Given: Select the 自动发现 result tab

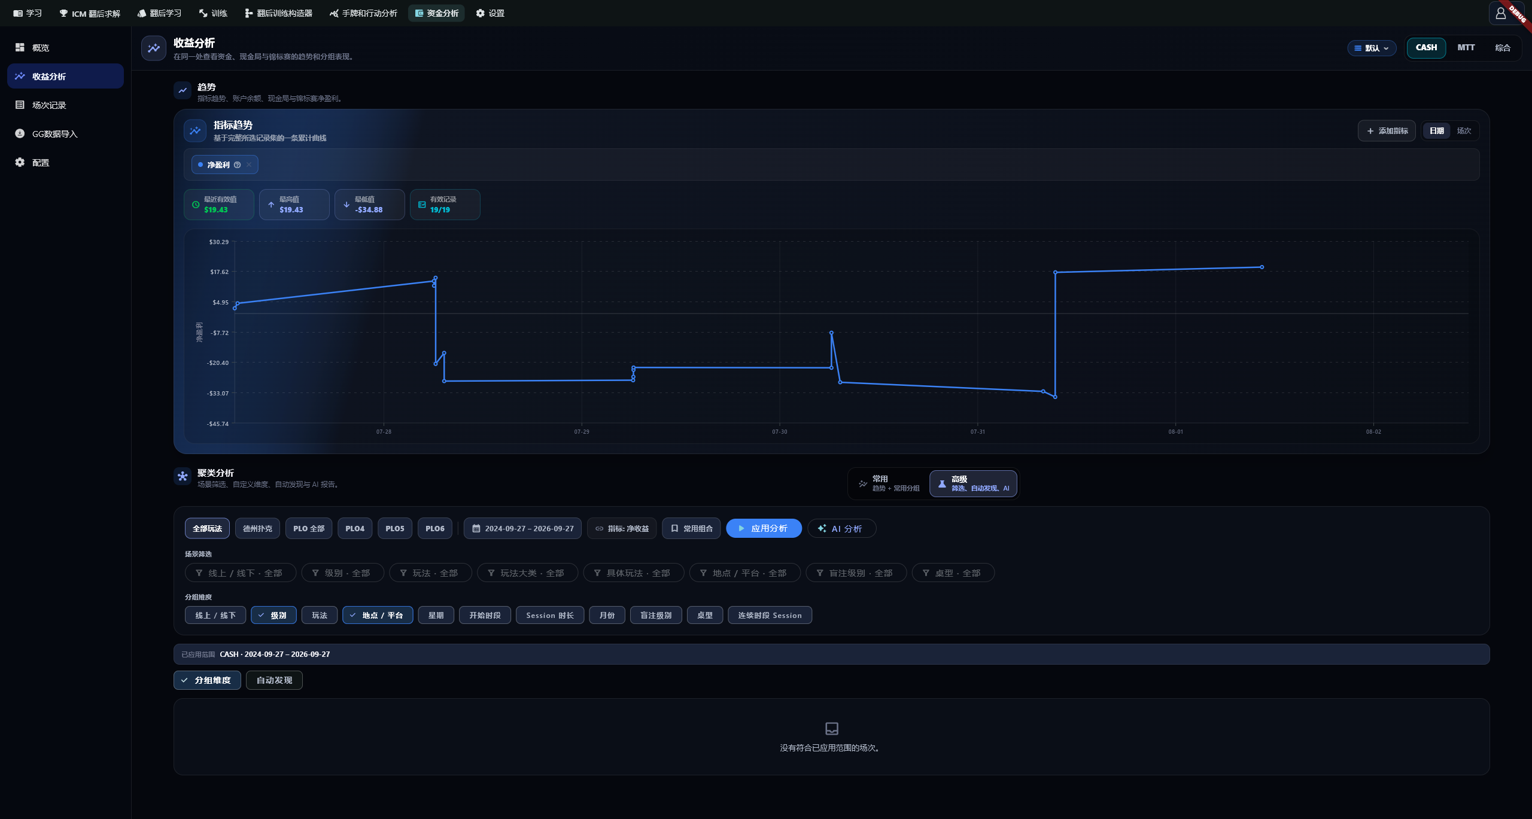Looking at the screenshot, I should click(x=274, y=680).
